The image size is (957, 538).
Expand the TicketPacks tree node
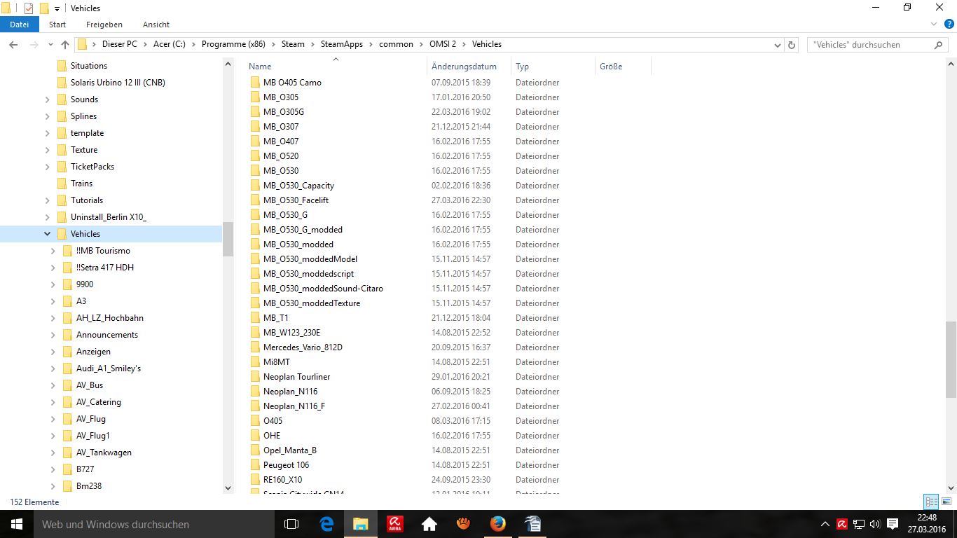coord(48,167)
